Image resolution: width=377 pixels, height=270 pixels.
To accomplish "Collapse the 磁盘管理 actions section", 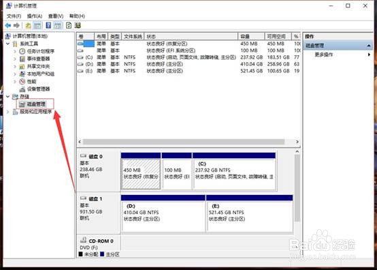I will click(x=369, y=46).
